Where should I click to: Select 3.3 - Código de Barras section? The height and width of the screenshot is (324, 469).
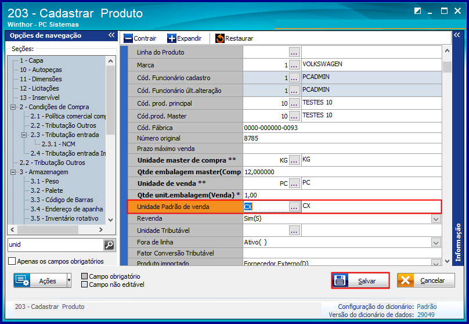click(x=62, y=200)
